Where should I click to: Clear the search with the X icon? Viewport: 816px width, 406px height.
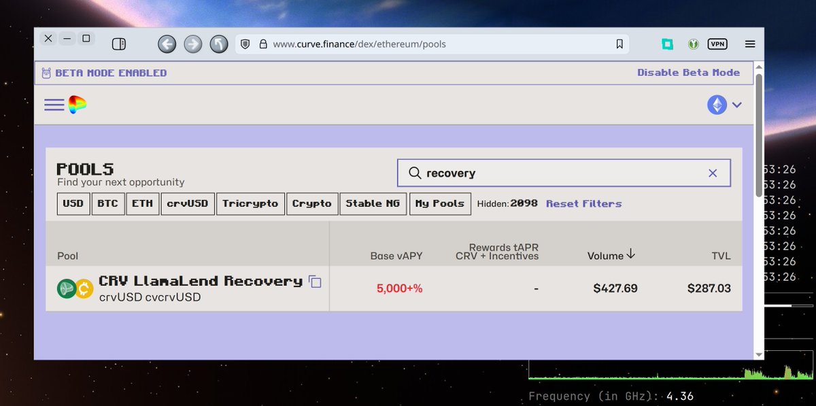pyautogui.click(x=713, y=173)
